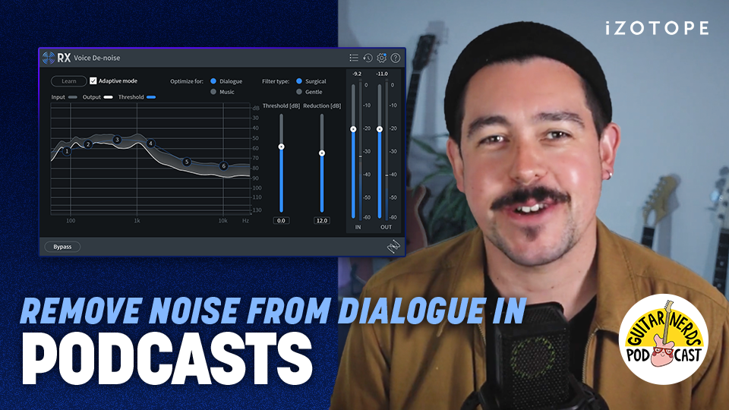The height and width of the screenshot is (410, 729).
Task: Click the Threshold legend swatch
Action: (x=151, y=97)
